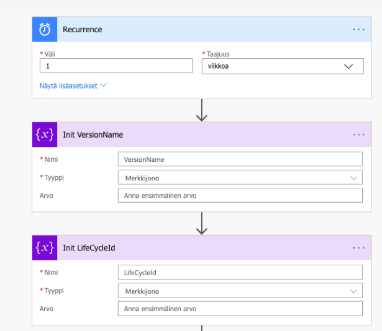Click the Arvo field in Init VersionName

point(240,196)
